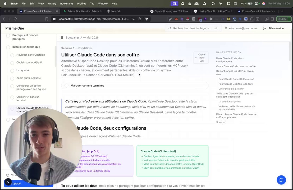
Task: Open the Prisme One logo link
Action: [x=15, y=28]
